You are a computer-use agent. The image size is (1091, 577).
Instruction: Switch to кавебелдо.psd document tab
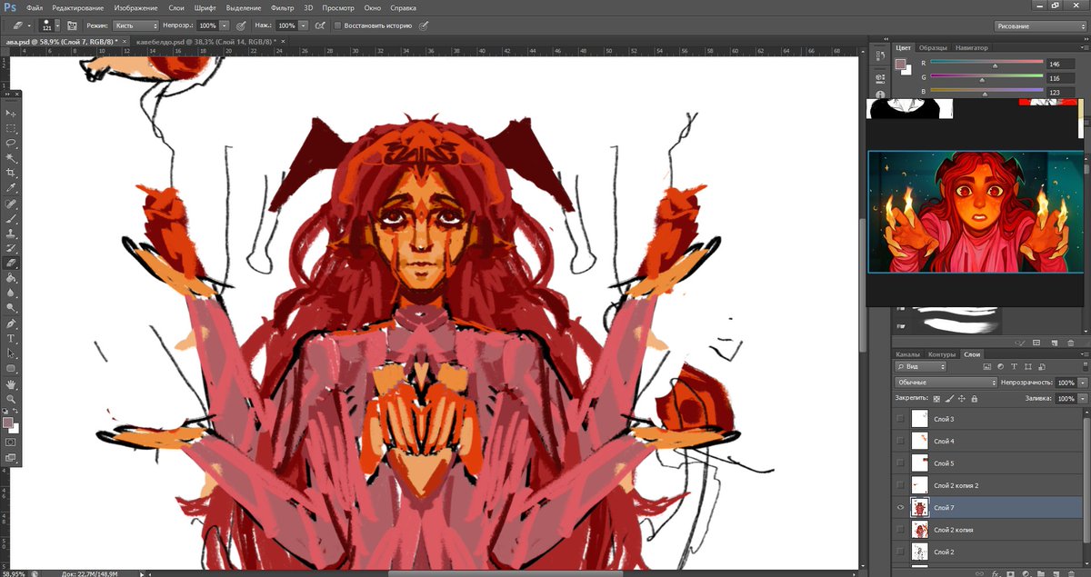coord(207,42)
